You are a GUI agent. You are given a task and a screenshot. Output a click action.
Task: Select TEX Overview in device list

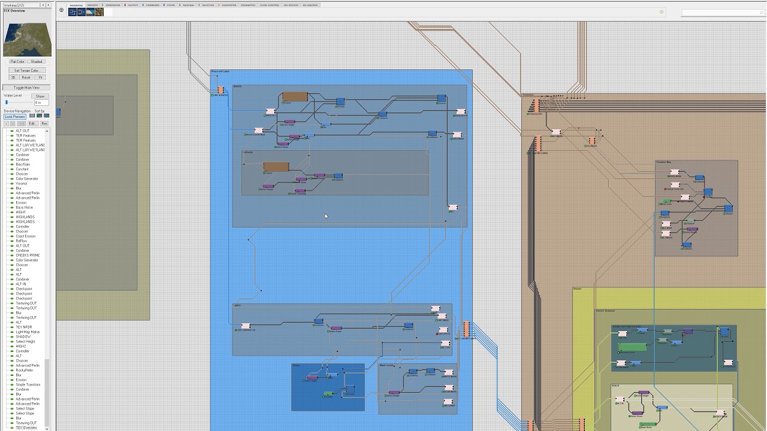(x=26, y=428)
